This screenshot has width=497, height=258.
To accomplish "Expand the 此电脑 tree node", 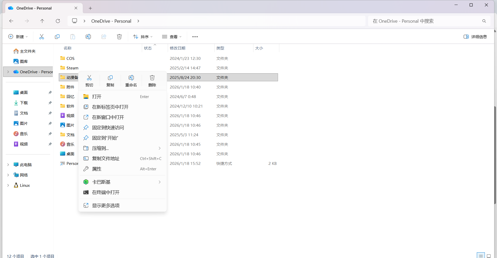I will click(8, 165).
